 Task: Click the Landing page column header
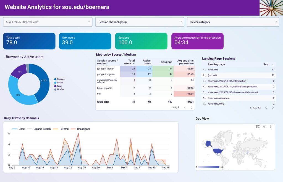pos(217,64)
